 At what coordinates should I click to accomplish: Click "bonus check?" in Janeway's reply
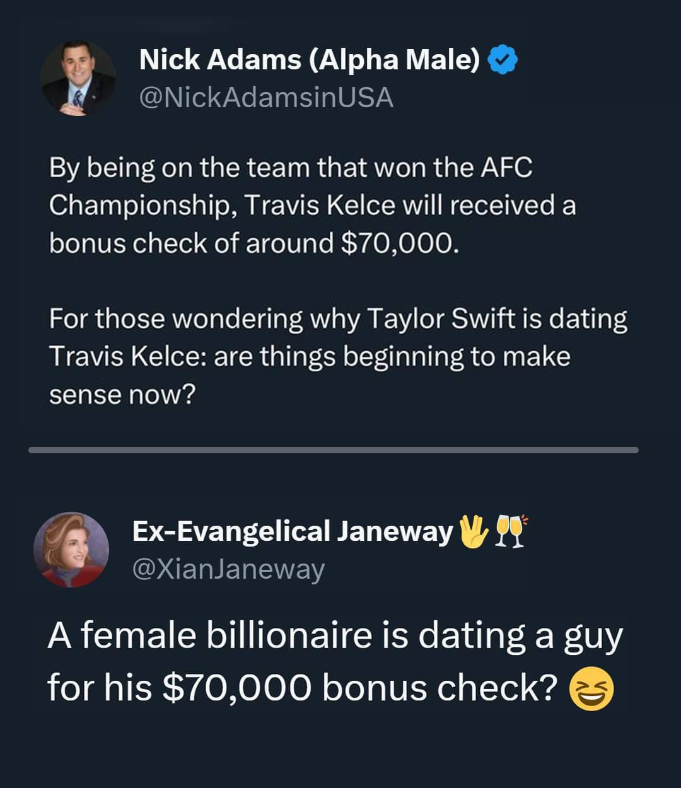(439, 687)
